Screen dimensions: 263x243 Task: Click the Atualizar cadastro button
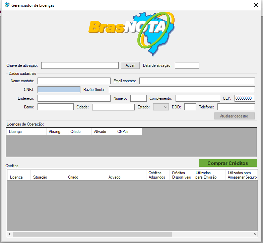234,116
